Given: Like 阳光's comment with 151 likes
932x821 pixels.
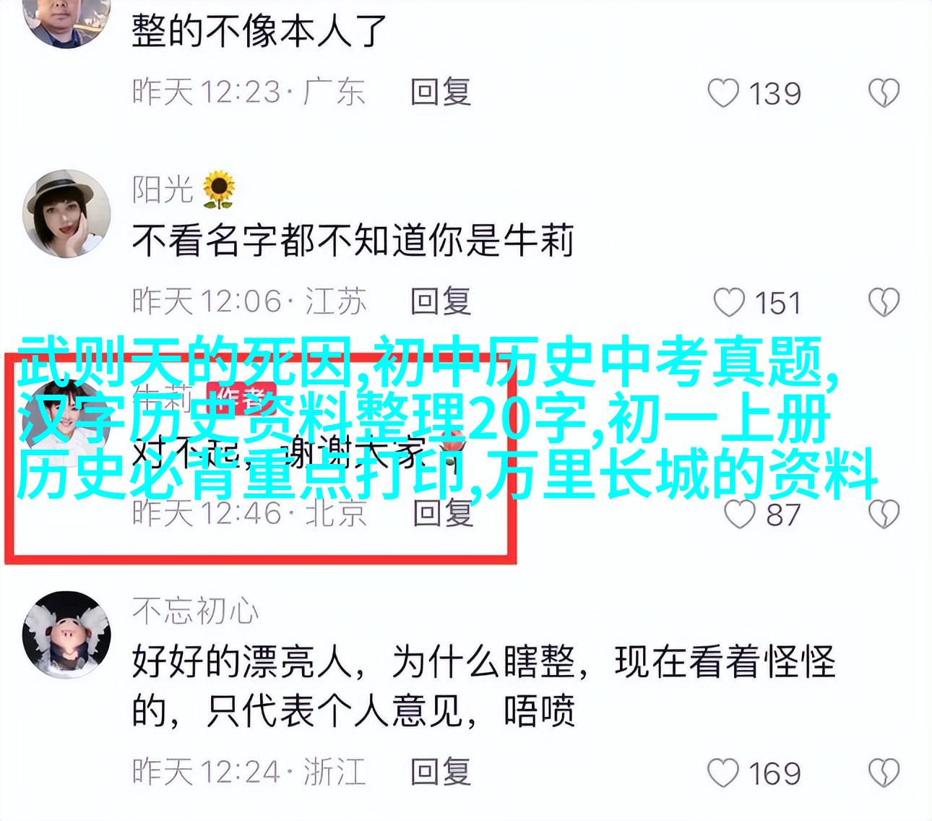Looking at the screenshot, I should pos(728,303).
